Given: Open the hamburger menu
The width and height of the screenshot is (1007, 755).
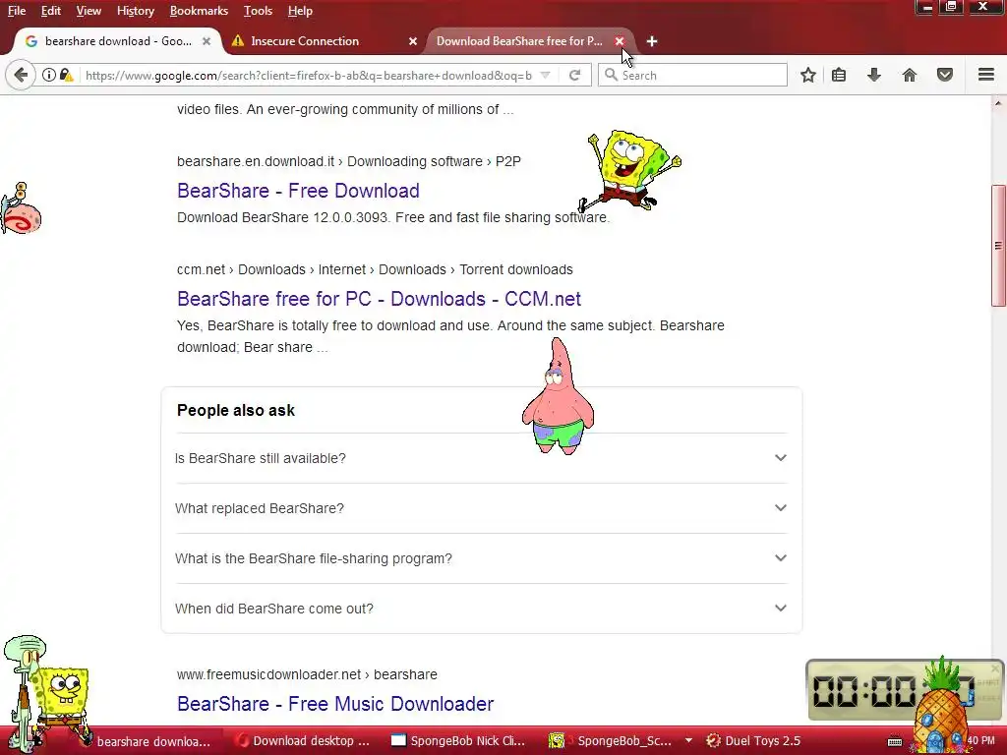Looking at the screenshot, I should click(986, 75).
